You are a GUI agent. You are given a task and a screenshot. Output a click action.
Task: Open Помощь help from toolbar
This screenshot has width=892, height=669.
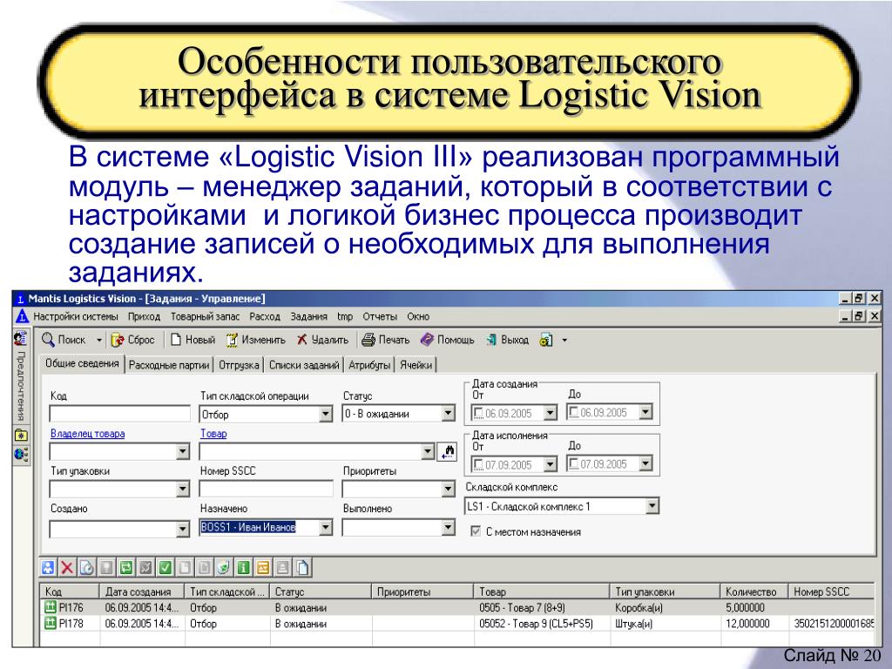coord(447,340)
